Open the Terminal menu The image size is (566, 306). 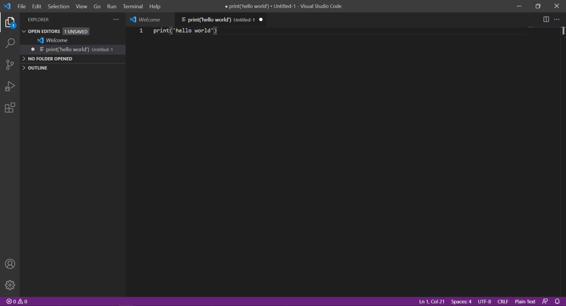click(133, 6)
